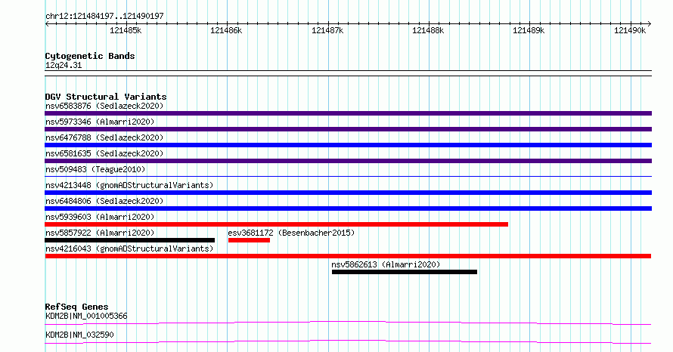Click the Cytogenetic Bands track title

tap(90, 56)
